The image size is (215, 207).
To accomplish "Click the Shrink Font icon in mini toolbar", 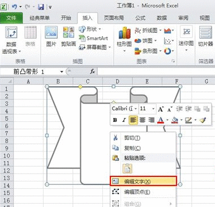I will 170,109.
